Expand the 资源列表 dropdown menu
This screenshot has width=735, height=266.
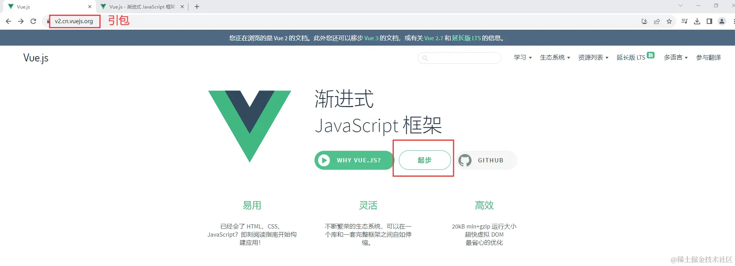pyautogui.click(x=593, y=58)
